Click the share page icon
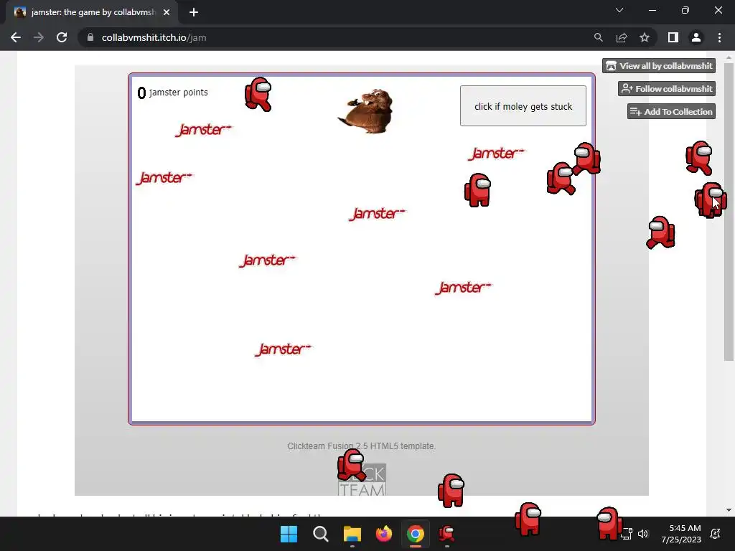Viewport: 735px width, 551px height. coord(622,37)
